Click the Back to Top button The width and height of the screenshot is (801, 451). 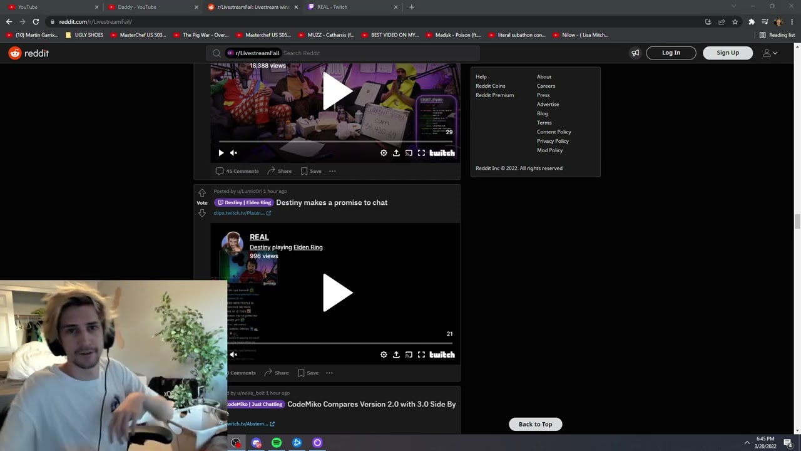click(x=535, y=424)
